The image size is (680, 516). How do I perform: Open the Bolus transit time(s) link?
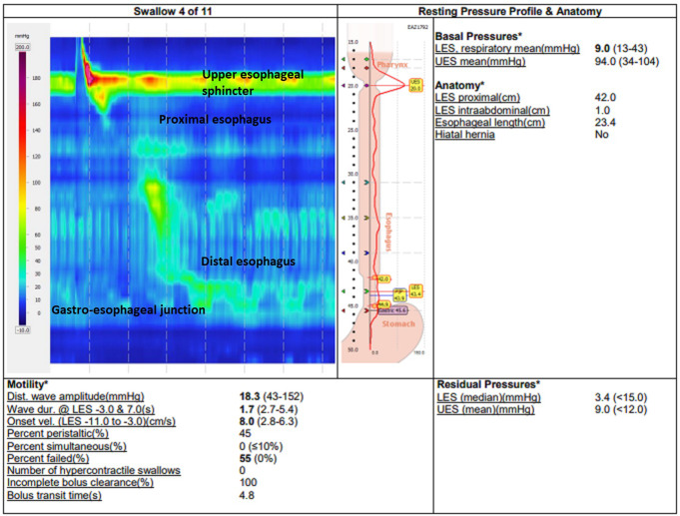coord(54,496)
